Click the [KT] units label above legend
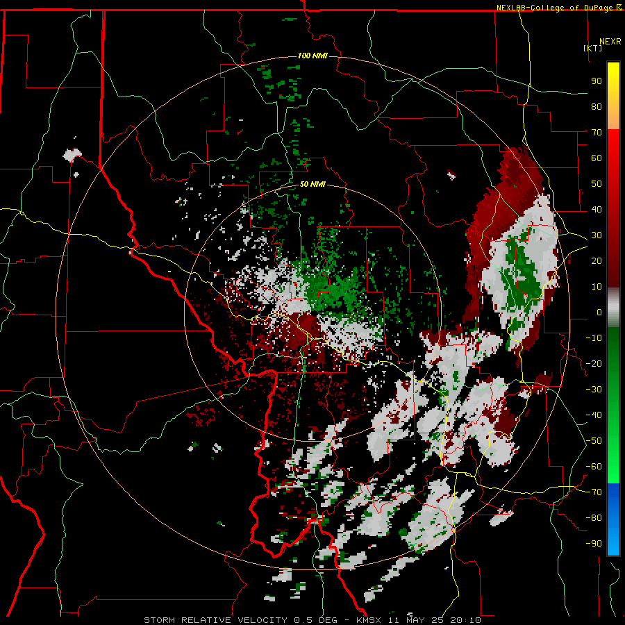Viewport: 625px width, 625px height. (x=592, y=48)
